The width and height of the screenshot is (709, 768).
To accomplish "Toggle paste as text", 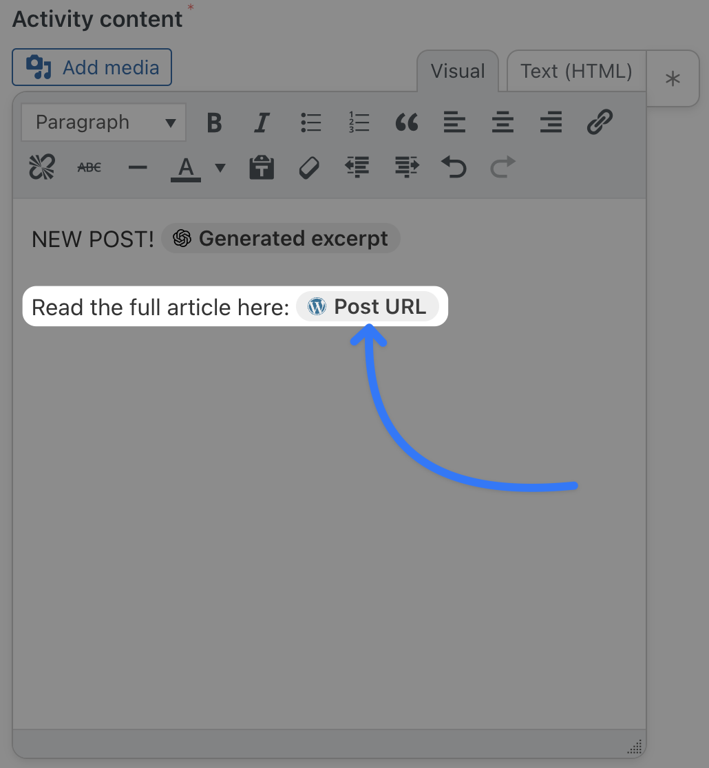I will coord(262,167).
